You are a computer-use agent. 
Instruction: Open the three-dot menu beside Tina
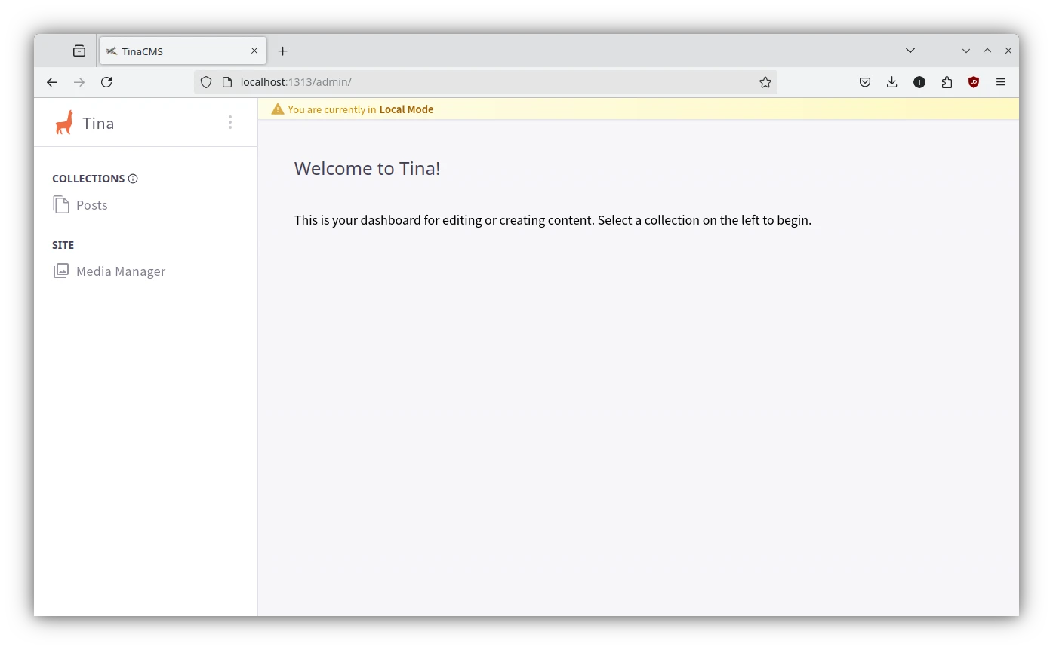[x=230, y=122]
